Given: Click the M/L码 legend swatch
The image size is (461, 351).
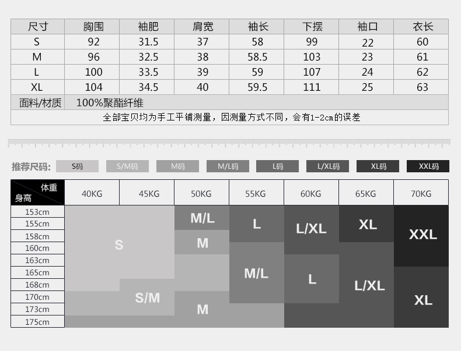Looking at the screenshot, I should coord(228,166).
